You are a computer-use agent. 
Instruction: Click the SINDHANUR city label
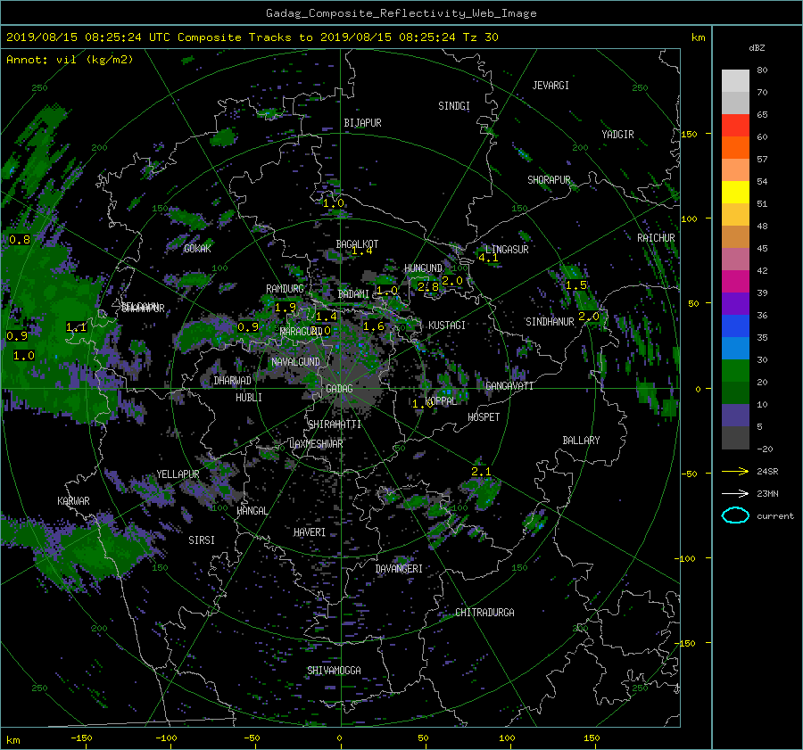[x=550, y=322]
